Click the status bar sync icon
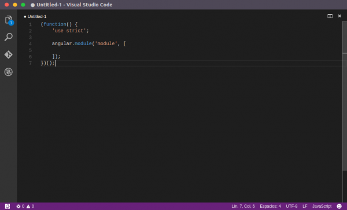 pyautogui.click(x=8, y=206)
